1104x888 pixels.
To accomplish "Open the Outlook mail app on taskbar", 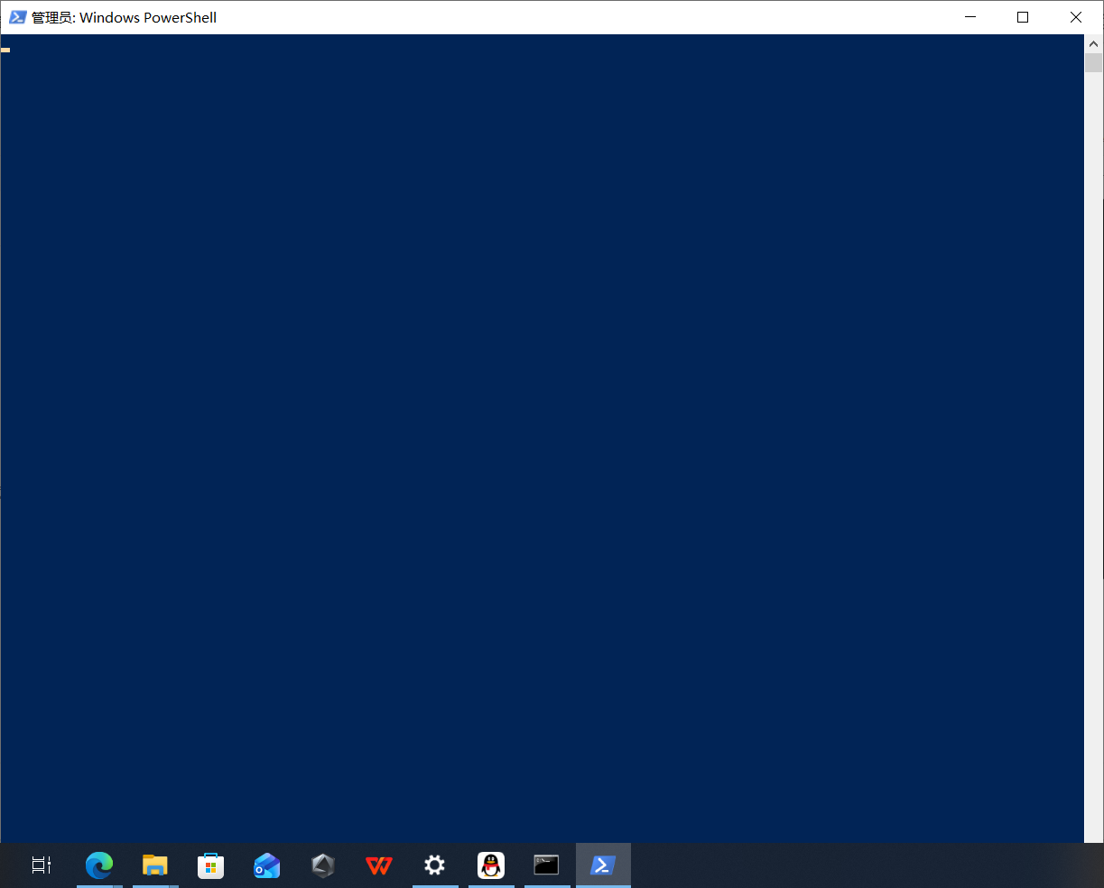I will (x=267, y=866).
